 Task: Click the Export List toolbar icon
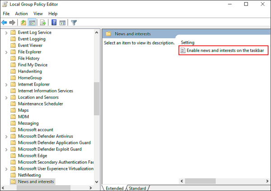point(43,23)
